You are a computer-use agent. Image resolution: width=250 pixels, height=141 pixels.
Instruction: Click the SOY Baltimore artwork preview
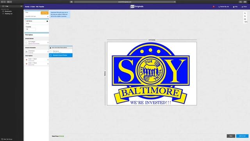[x=152, y=74]
